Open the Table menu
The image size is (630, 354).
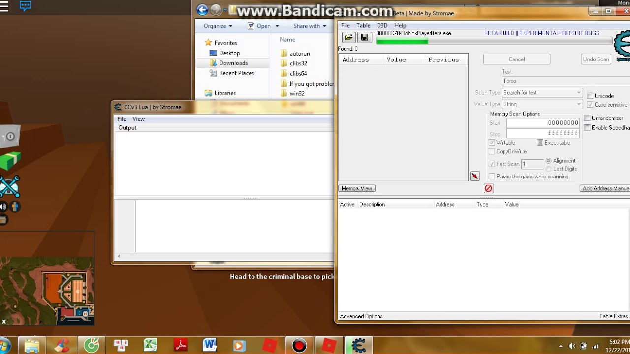pos(363,25)
